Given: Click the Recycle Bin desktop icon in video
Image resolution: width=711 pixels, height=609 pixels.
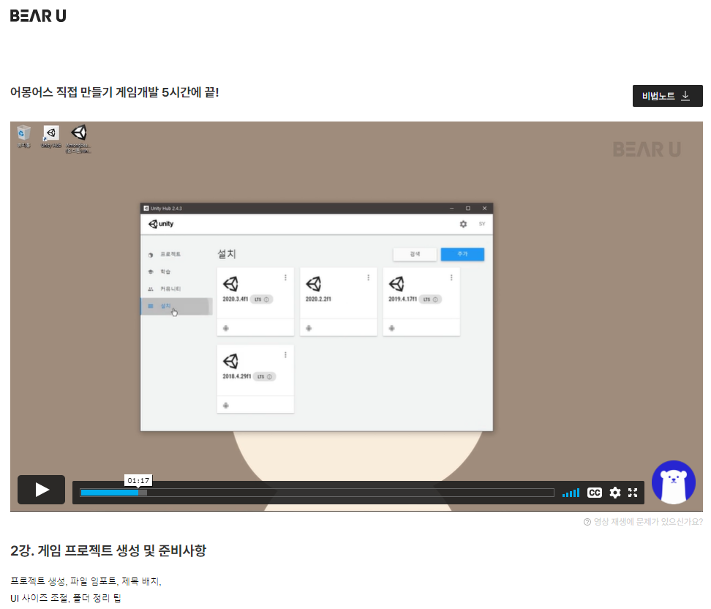Looking at the screenshot, I should point(23,137).
